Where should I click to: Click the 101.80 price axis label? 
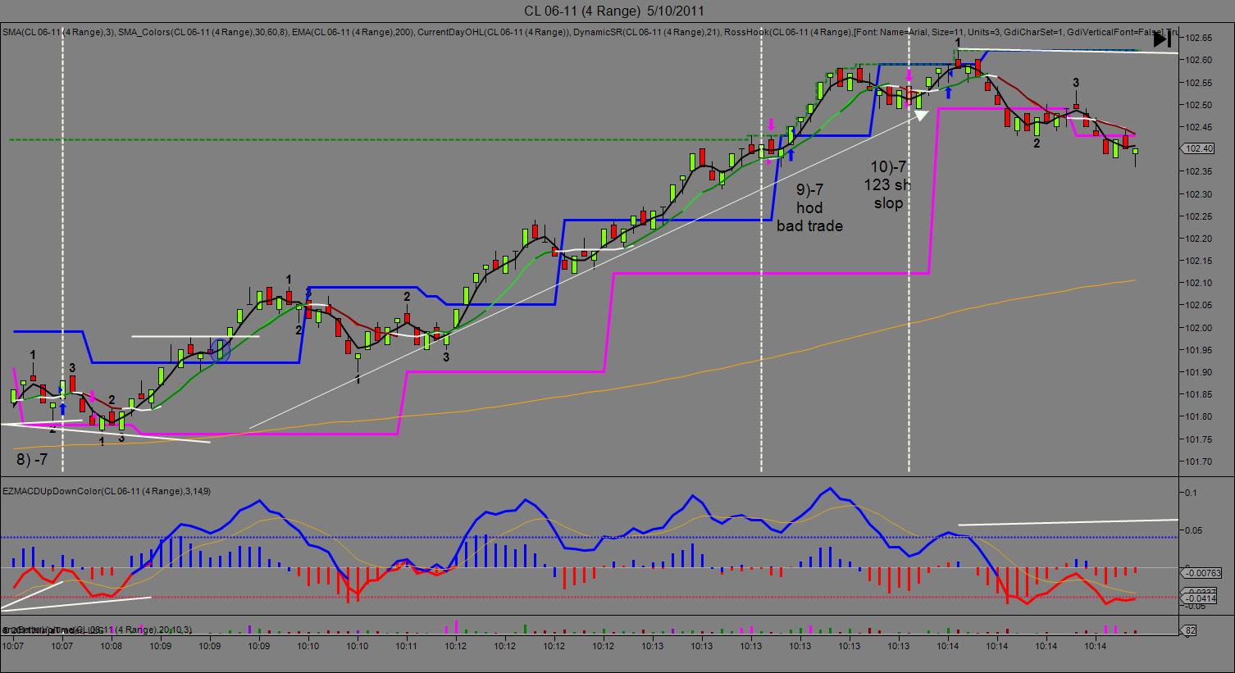click(x=1199, y=417)
